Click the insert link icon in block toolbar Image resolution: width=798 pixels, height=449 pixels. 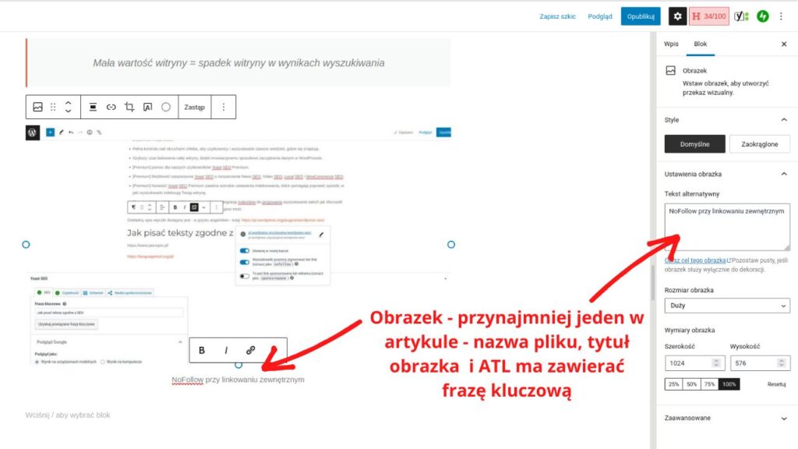pos(111,107)
